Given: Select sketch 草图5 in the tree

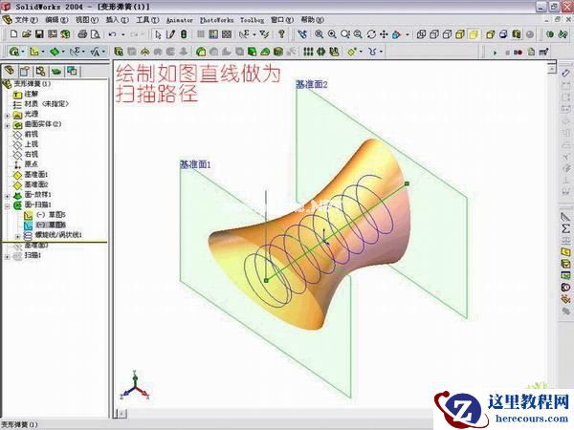Looking at the screenshot, I should [x=52, y=215].
